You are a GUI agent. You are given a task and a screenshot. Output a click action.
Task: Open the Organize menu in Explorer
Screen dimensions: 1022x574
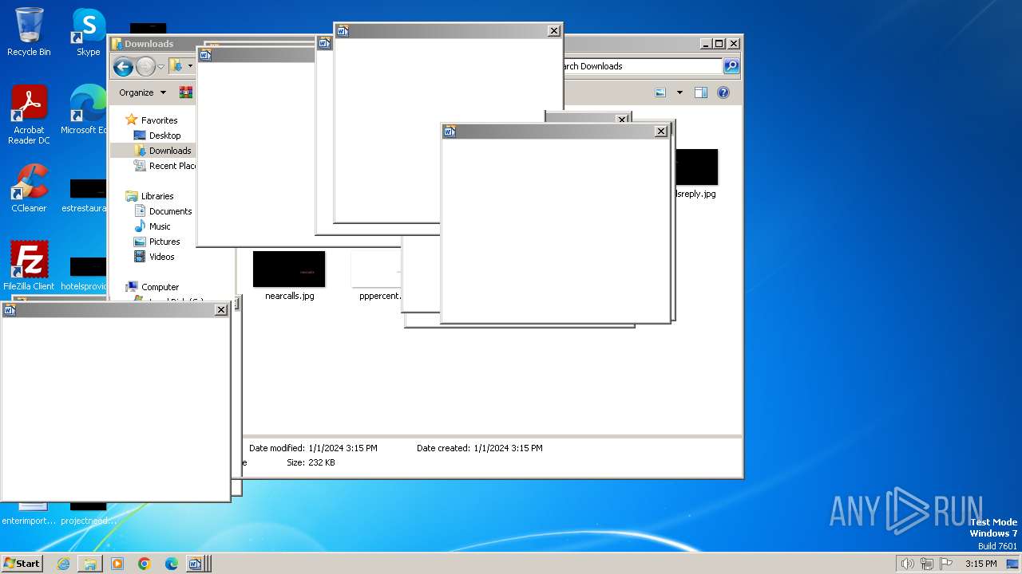(x=142, y=92)
